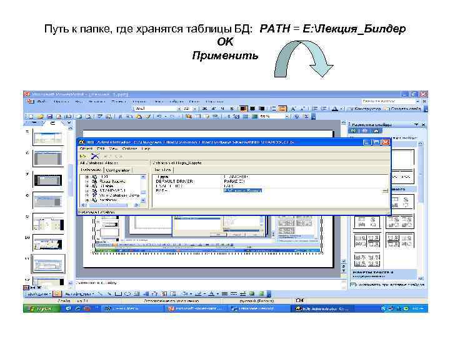
Task: Select the Line drawing tool
Action: coord(100,294)
